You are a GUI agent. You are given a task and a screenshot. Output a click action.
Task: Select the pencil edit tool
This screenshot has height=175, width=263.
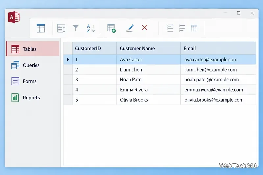(x=130, y=28)
